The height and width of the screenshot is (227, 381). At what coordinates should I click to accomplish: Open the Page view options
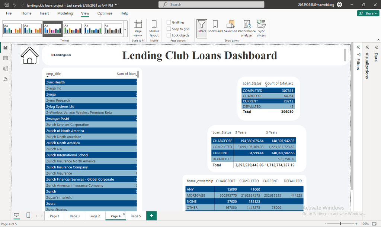[x=138, y=29]
